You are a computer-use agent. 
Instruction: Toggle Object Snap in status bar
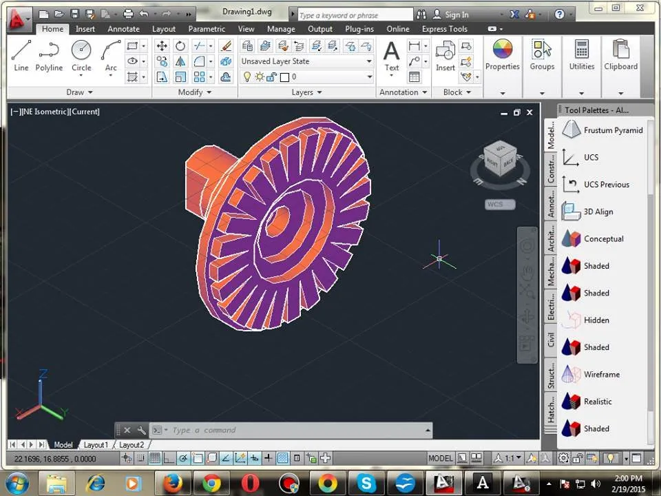(x=198, y=458)
